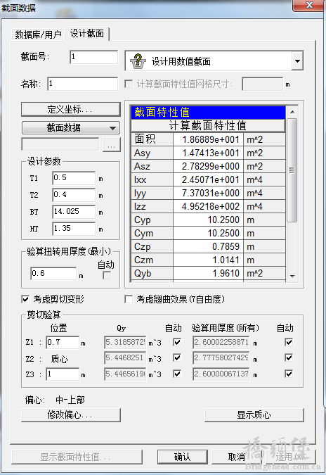Click the torsion thickness field 0.6
Screen dimensions: 326x475
click(53, 274)
